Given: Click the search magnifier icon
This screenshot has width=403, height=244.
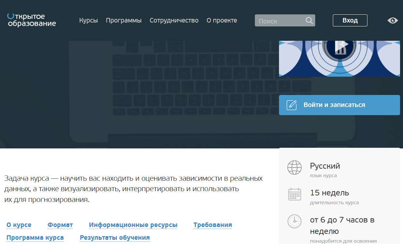Looking at the screenshot, I should [x=309, y=21].
